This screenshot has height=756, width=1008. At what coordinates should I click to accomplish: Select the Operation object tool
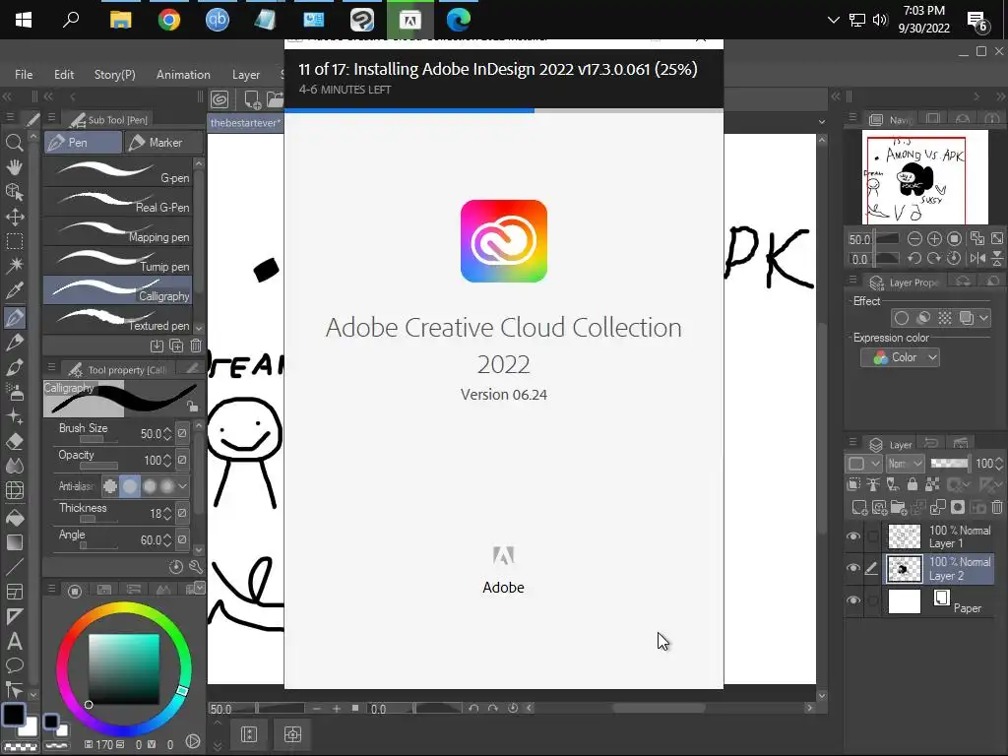pyautogui.click(x=14, y=192)
